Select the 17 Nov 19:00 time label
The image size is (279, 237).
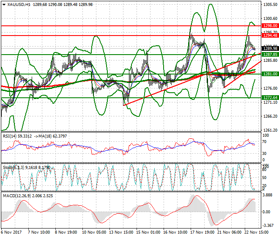(202, 232)
